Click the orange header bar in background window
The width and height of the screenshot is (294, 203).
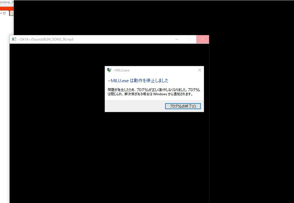(6, 9)
